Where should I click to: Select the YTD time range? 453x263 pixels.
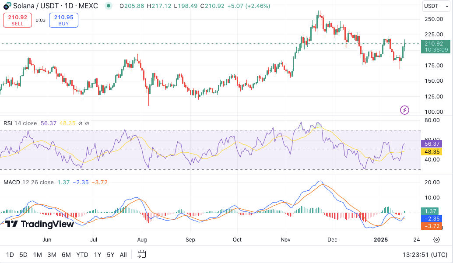click(x=82, y=255)
